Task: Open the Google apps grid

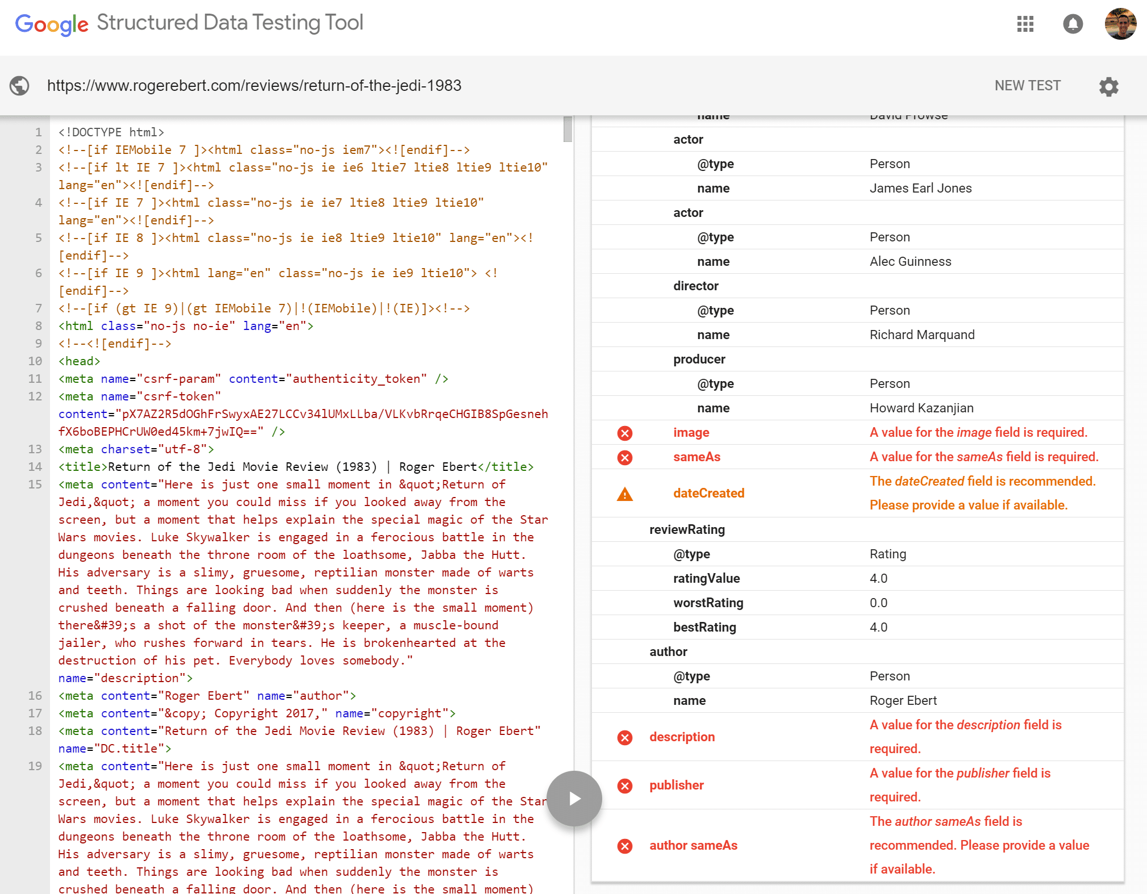Action: coord(1025,24)
